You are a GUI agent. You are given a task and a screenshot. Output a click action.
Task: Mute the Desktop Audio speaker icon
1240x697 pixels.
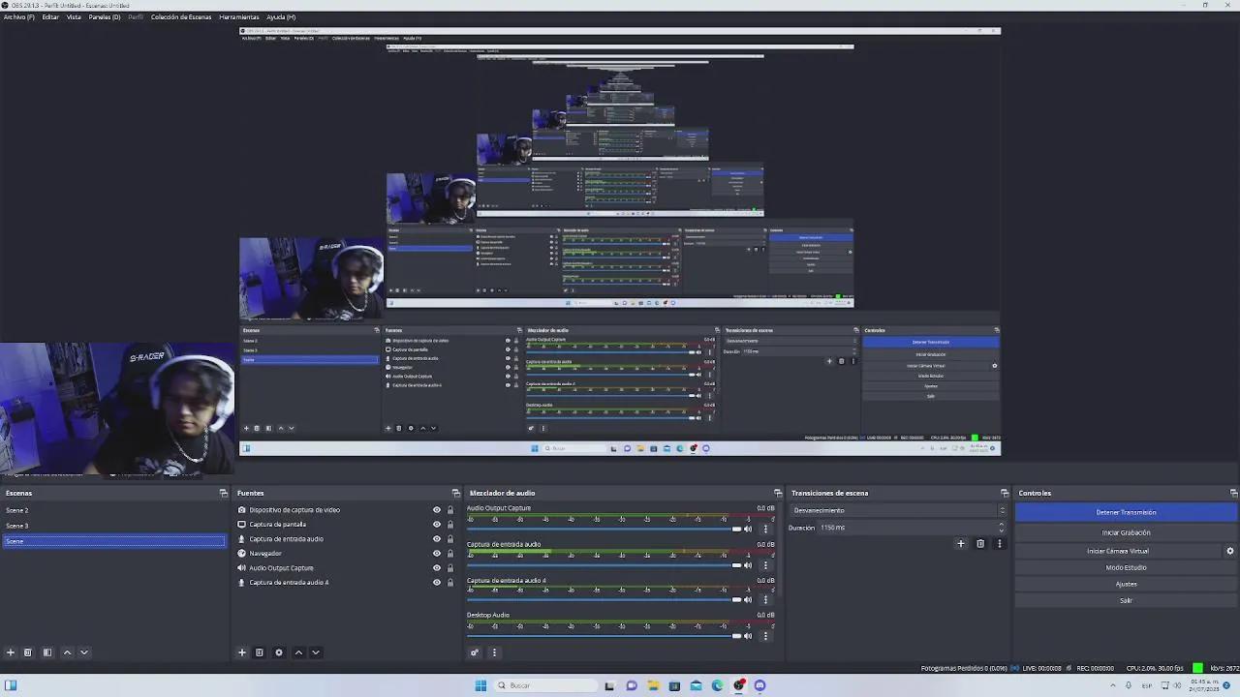(748, 636)
